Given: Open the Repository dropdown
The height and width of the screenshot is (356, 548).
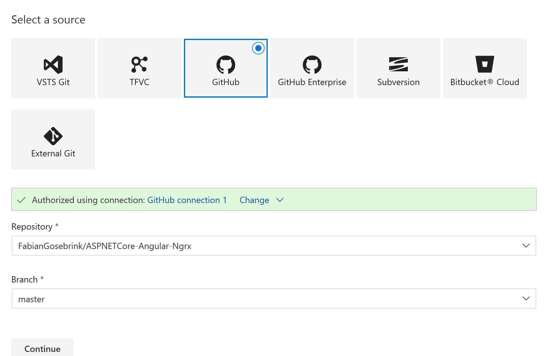Looking at the screenshot, I should [274, 246].
